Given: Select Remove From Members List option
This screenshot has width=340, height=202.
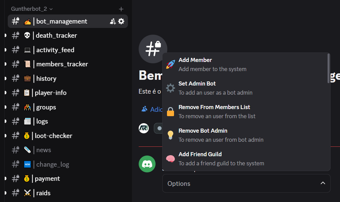Looking at the screenshot, I should (246, 112).
